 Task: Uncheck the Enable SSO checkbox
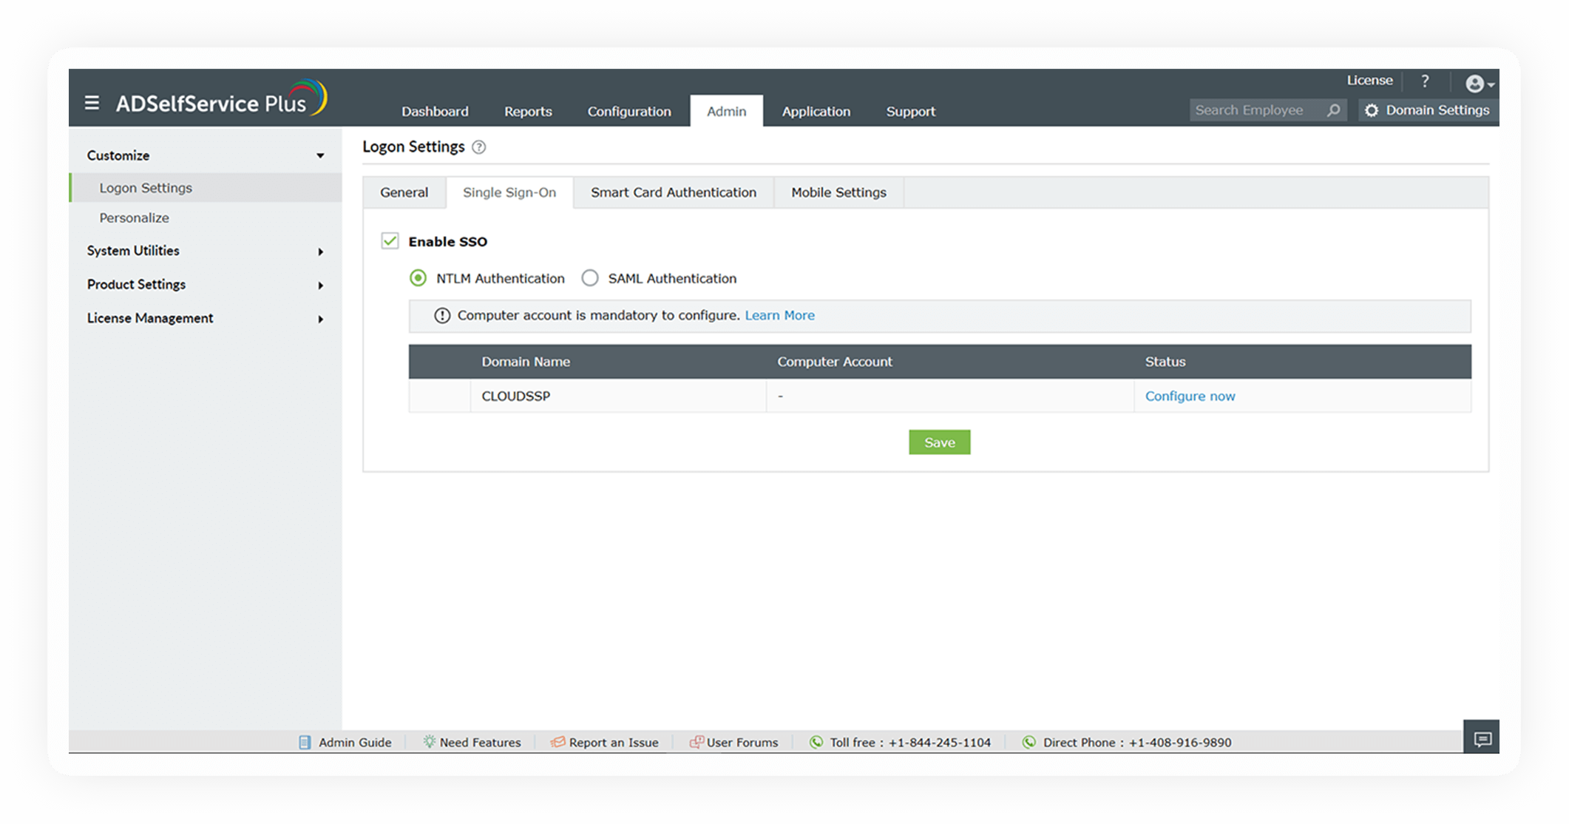point(390,241)
